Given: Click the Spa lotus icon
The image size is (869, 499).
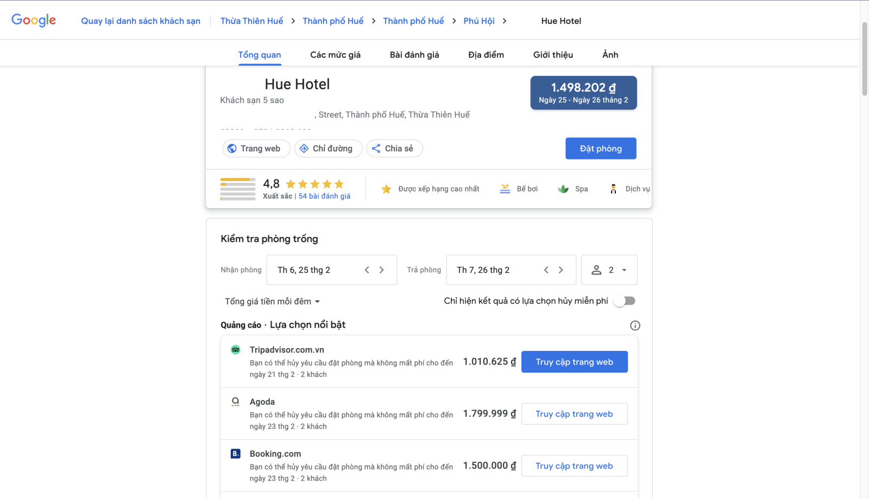Looking at the screenshot, I should coord(563,189).
